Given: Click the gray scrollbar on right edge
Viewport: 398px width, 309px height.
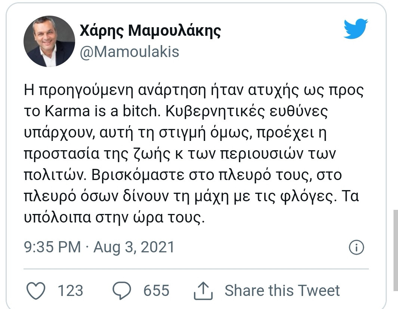Looking at the screenshot, I should [x=396, y=250].
